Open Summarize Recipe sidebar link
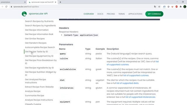187x105 pixels. pyautogui.click(x=34, y=95)
